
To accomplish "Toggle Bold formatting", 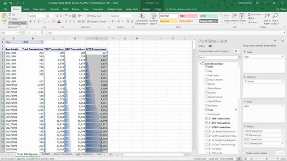I will click(30, 21).
